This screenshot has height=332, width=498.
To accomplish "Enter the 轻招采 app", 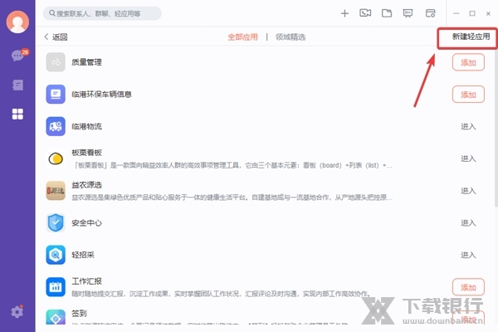I will pyautogui.click(x=468, y=255).
